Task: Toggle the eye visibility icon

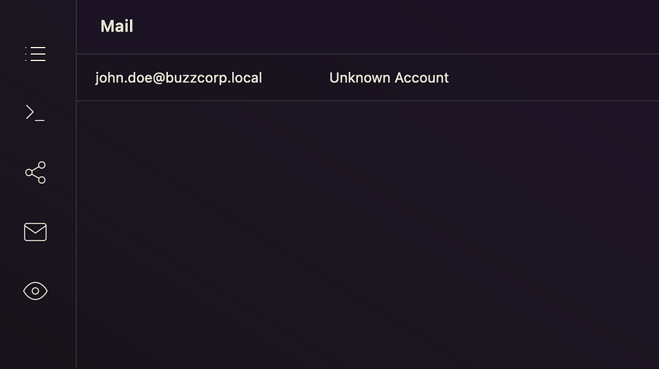Action: coord(35,291)
